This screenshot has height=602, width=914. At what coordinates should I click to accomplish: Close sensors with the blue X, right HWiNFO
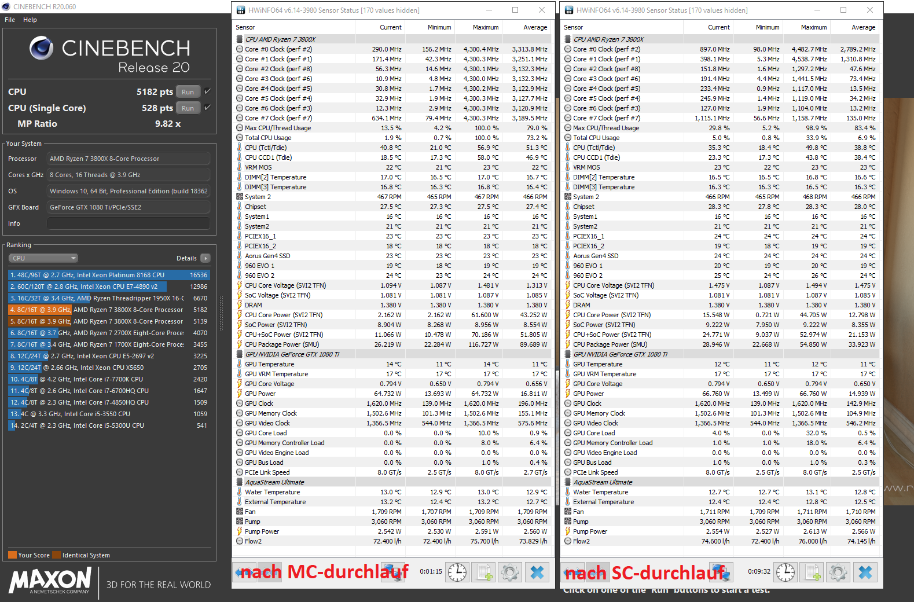pos(865,572)
